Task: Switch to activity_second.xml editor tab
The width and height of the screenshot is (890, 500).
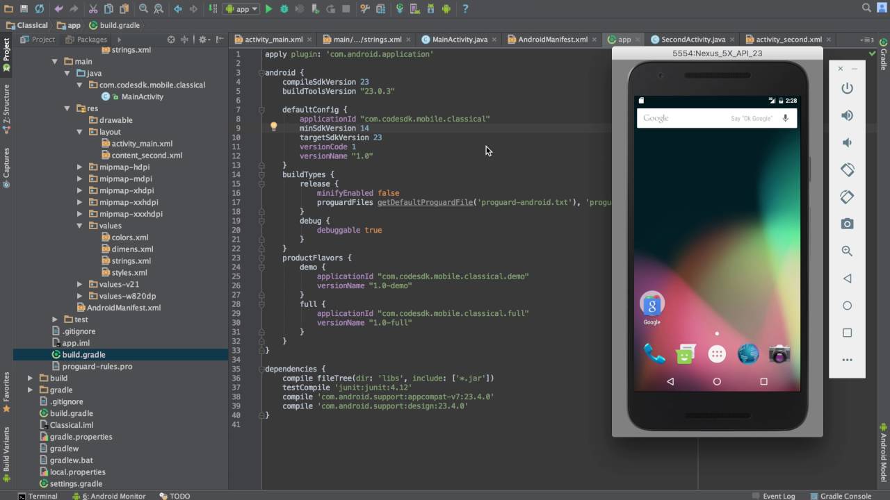Action: pos(788,40)
